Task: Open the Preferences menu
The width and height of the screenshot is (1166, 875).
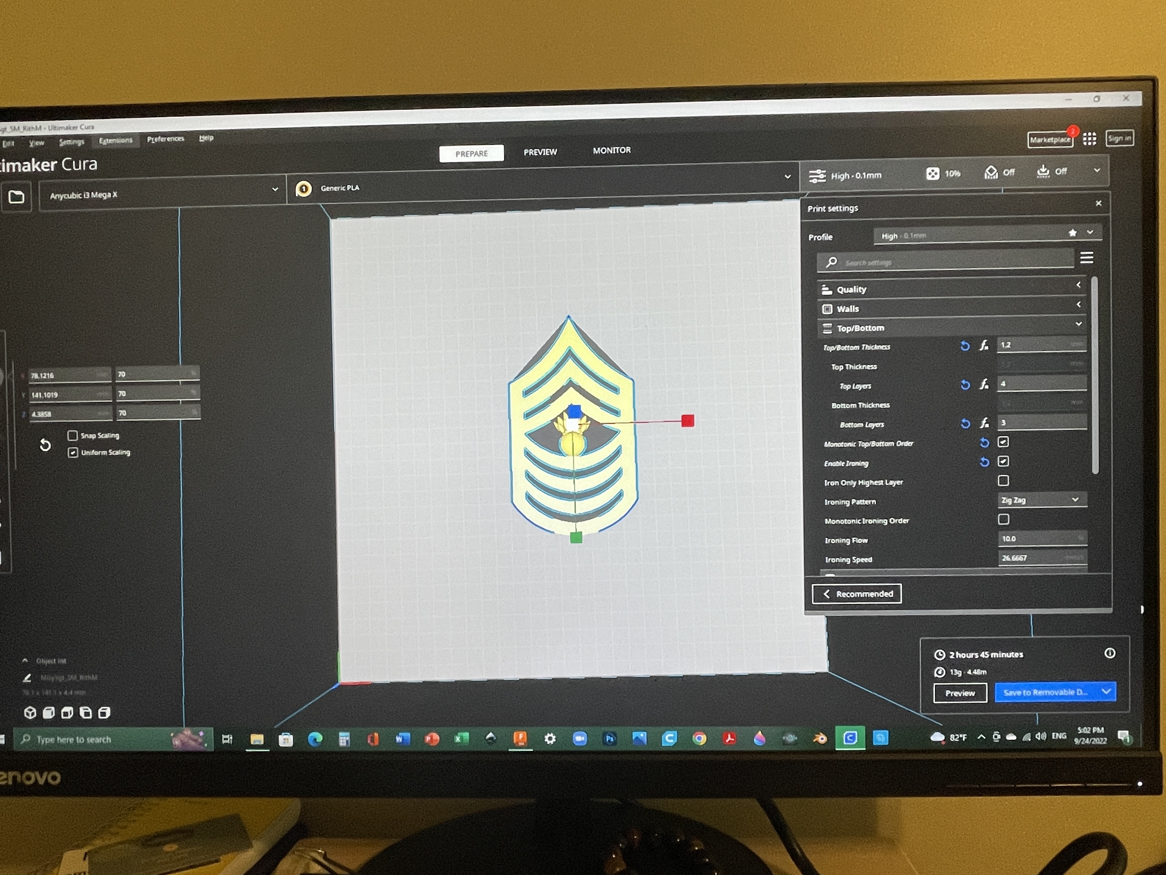Action: pyautogui.click(x=165, y=139)
